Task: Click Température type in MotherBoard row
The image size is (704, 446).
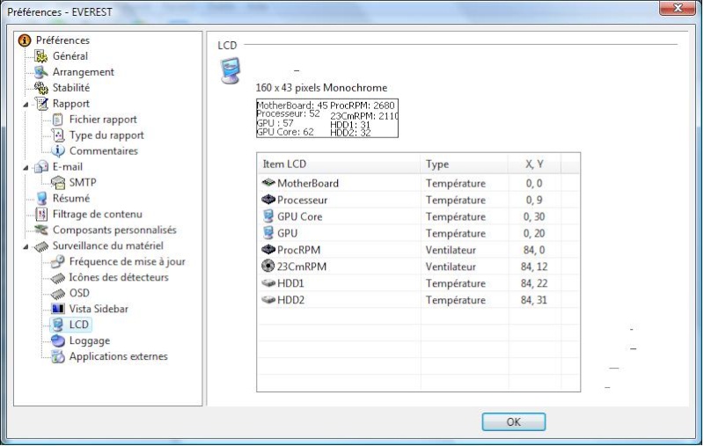Action: (456, 183)
